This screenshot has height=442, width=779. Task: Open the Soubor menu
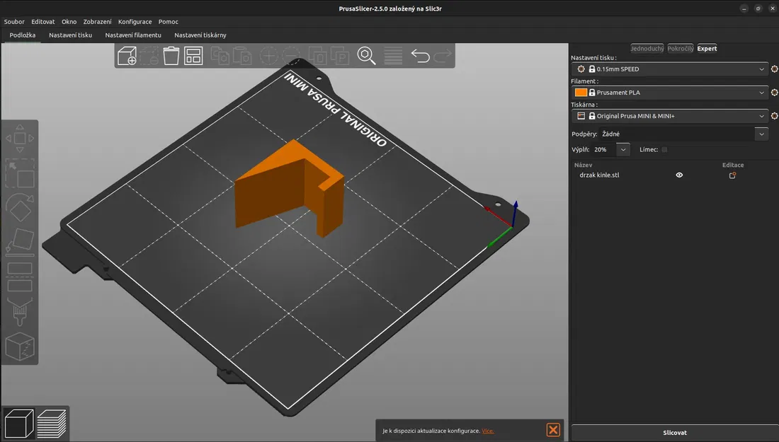click(x=14, y=22)
